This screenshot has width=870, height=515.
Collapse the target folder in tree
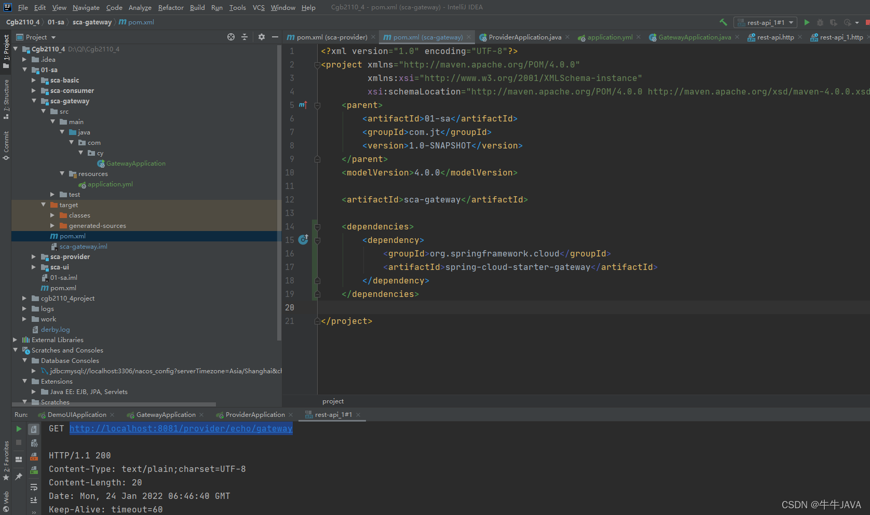click(44, 205)
